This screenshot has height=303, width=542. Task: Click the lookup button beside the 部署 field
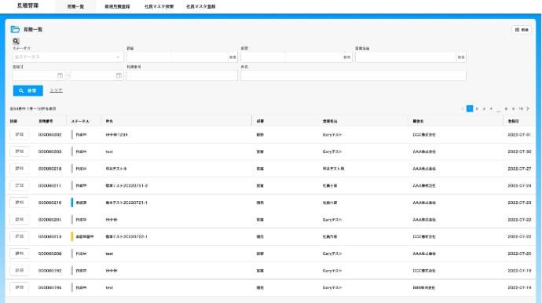(346, 57)
